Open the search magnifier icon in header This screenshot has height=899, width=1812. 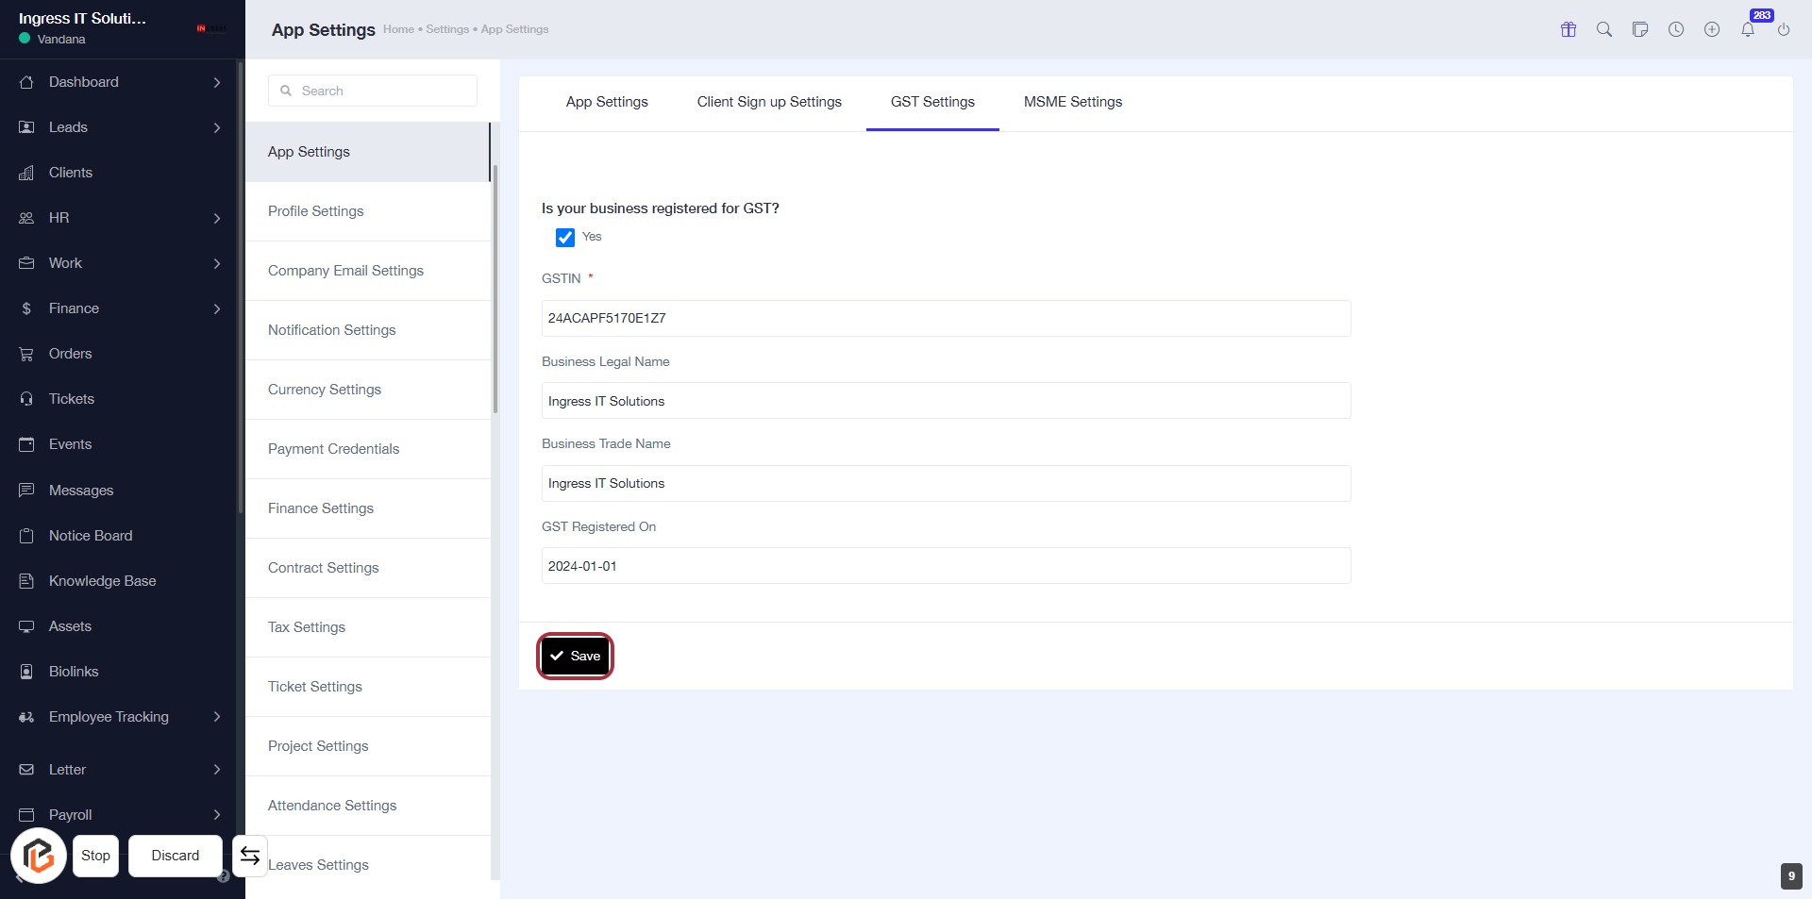[x=1604, y=29]
